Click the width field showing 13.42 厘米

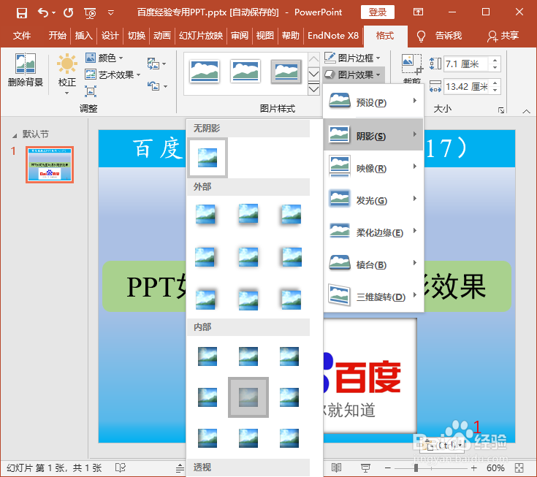tap(466, 87)
